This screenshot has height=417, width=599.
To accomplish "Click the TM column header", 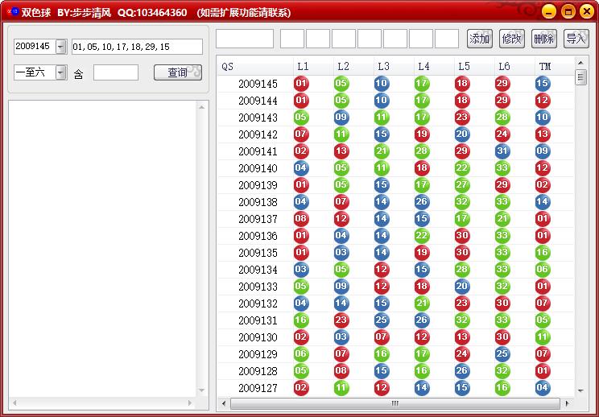I will tap(554, 67).
